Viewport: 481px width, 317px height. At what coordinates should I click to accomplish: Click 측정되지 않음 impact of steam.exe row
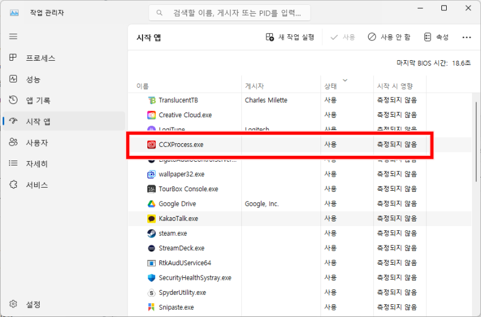tap(397, 233)
